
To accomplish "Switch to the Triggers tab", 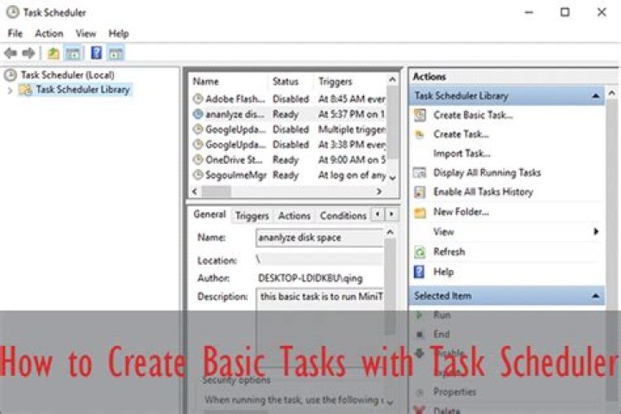I will (252, 216).
